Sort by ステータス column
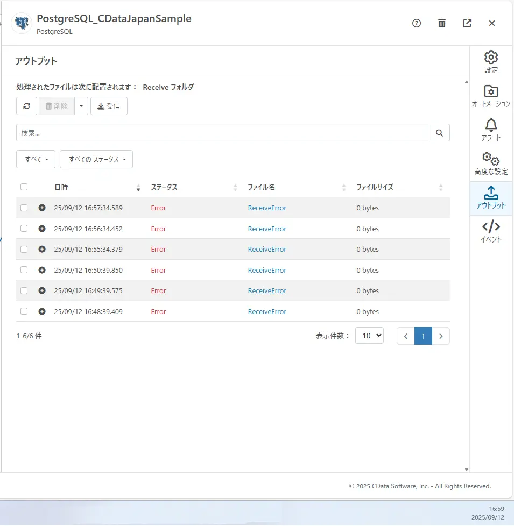This screenshot has height=526, width=514. 194,187
